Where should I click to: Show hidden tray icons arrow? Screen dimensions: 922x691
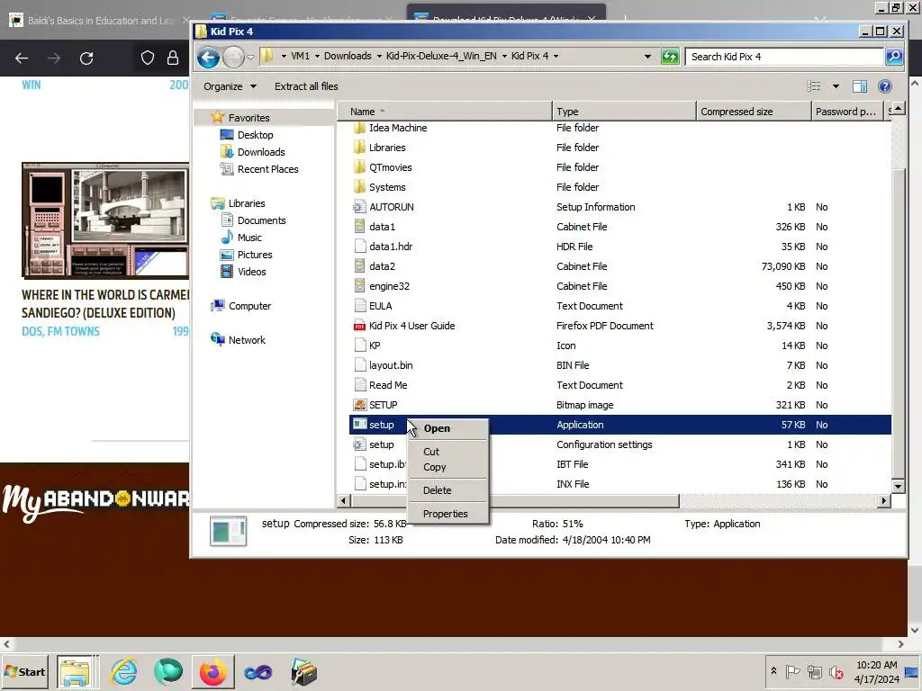point(773,670)
